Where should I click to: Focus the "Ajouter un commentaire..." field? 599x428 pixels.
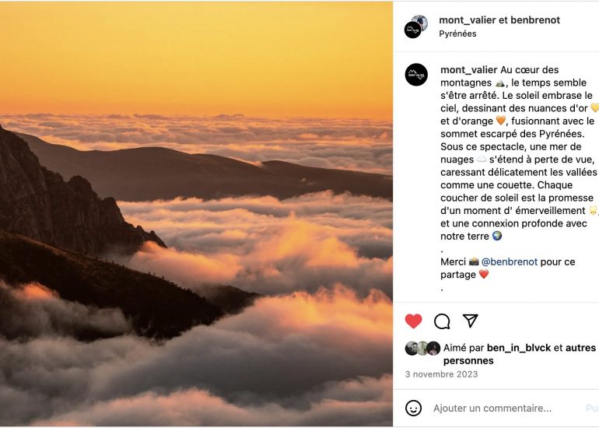point(498,409)
